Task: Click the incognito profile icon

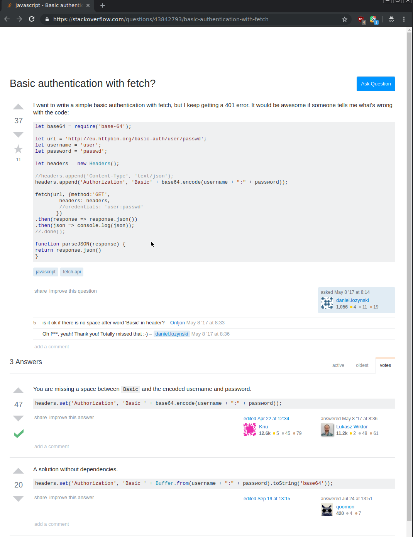Action: coord(391,19)
